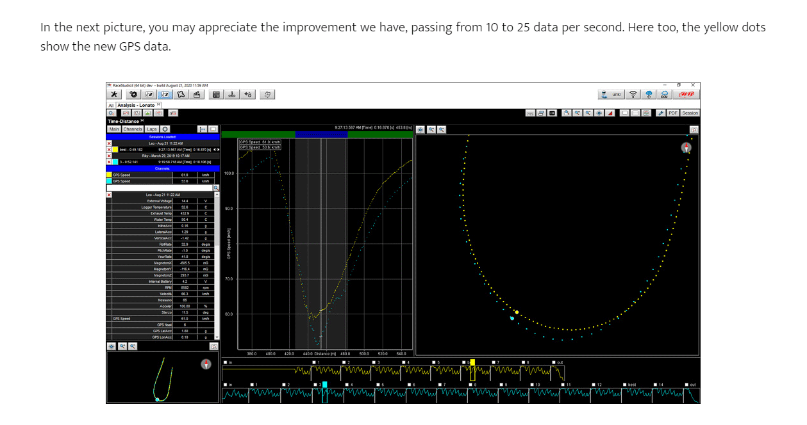Toggle the lap 10 checkbox in the cyan session strip
The image size is (807, 425).
[531, 385]
